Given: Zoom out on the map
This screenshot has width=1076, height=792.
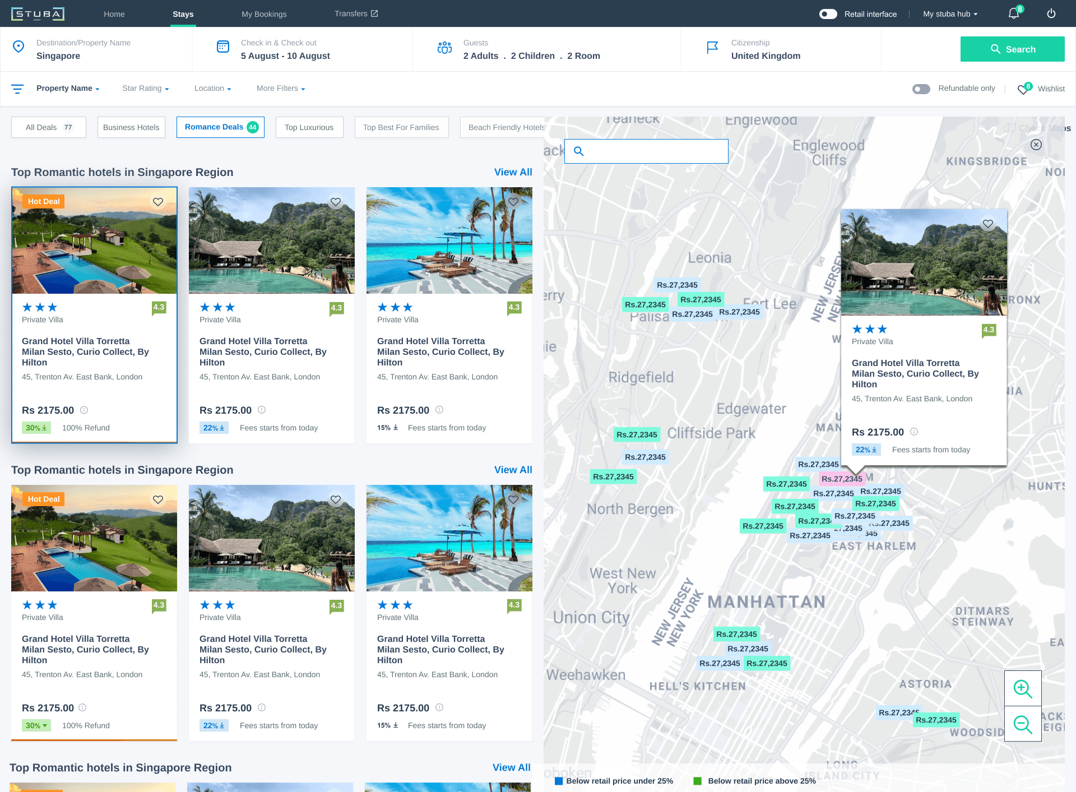Looking at the screenshot, I should pyautogui.click(x=1023, y=724).
